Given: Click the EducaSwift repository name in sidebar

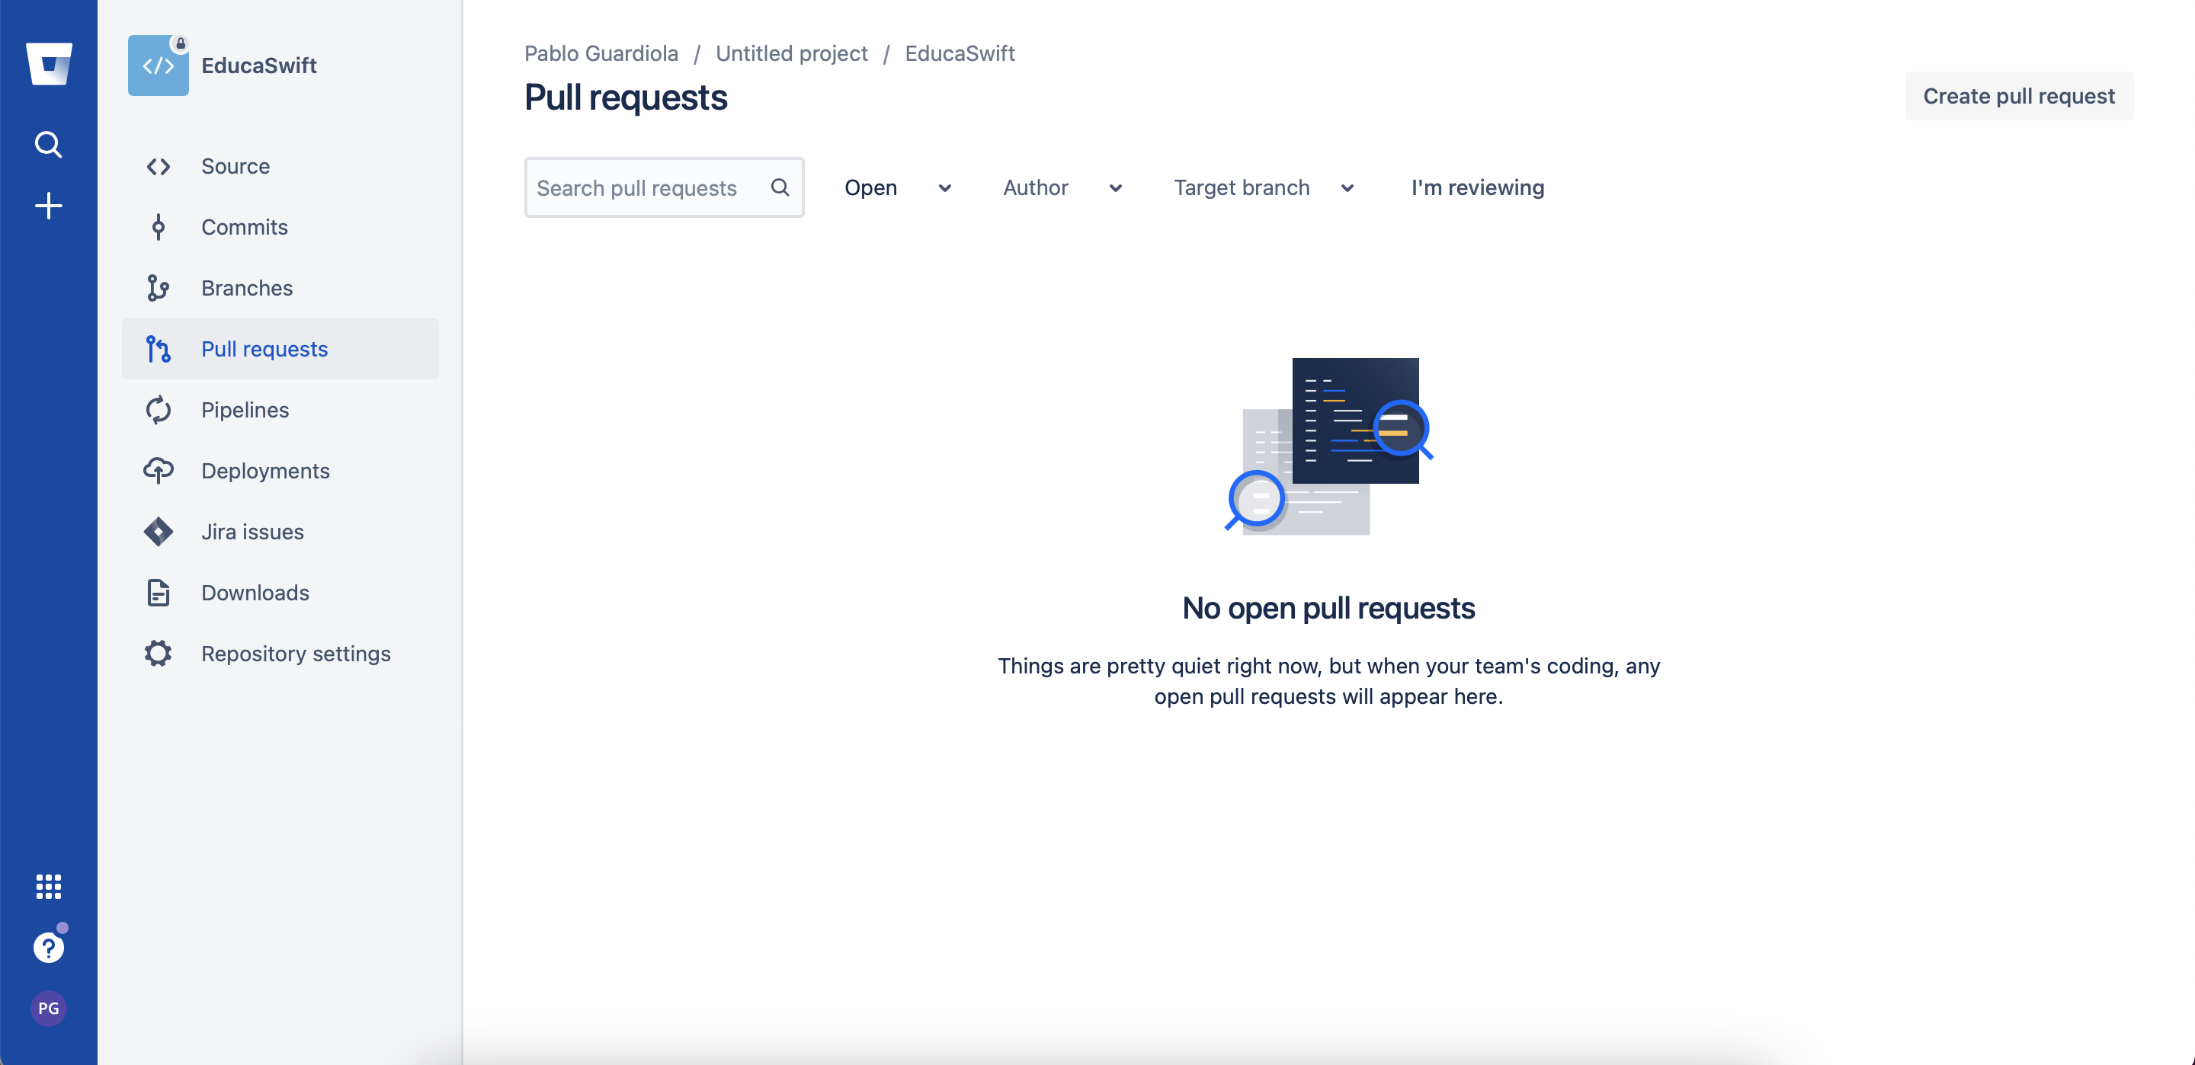Looking at the screenshot, I should (x=258, y=66).
